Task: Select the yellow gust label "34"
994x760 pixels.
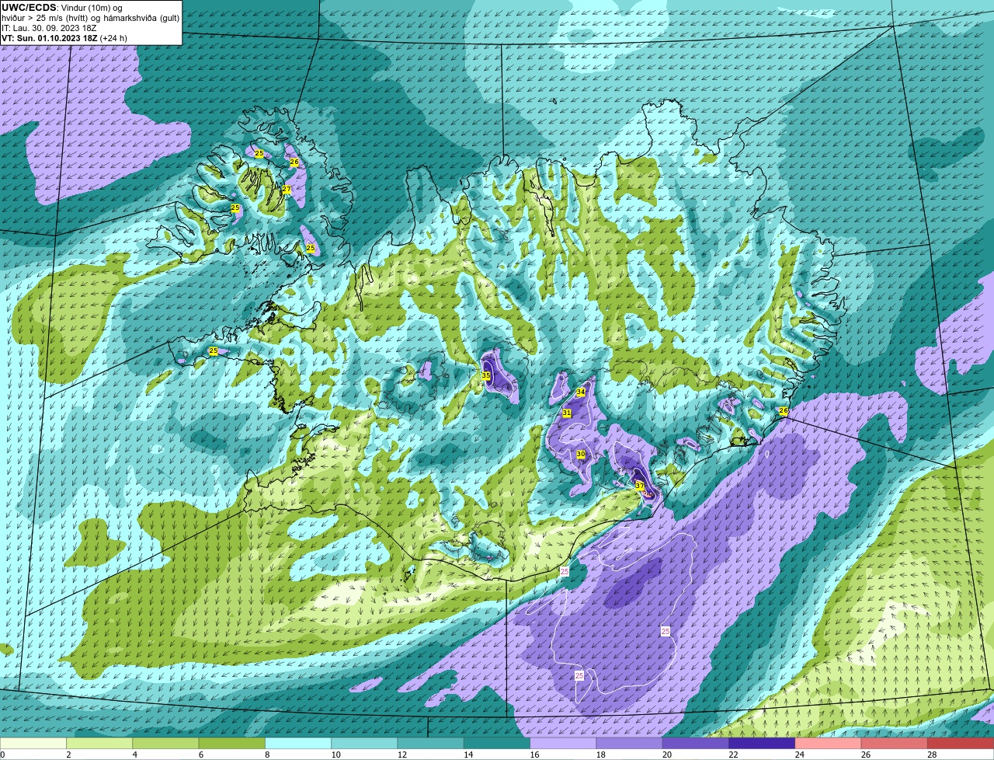Action: pyautogui.click(x=581, y=392)
